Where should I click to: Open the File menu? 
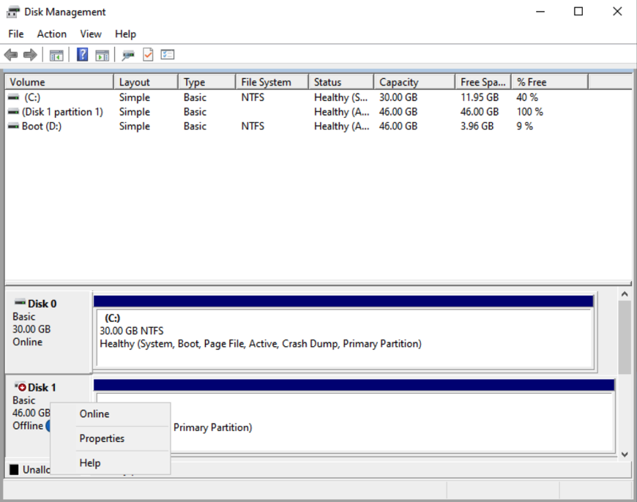click(x=16, y=34)
